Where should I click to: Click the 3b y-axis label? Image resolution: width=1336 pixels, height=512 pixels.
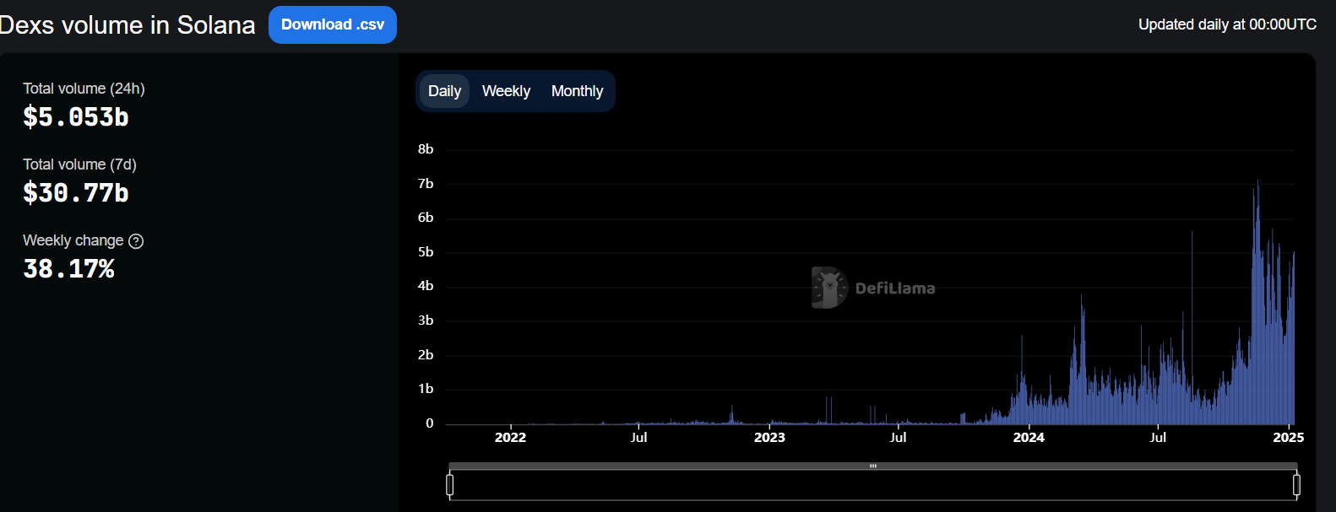426,321
